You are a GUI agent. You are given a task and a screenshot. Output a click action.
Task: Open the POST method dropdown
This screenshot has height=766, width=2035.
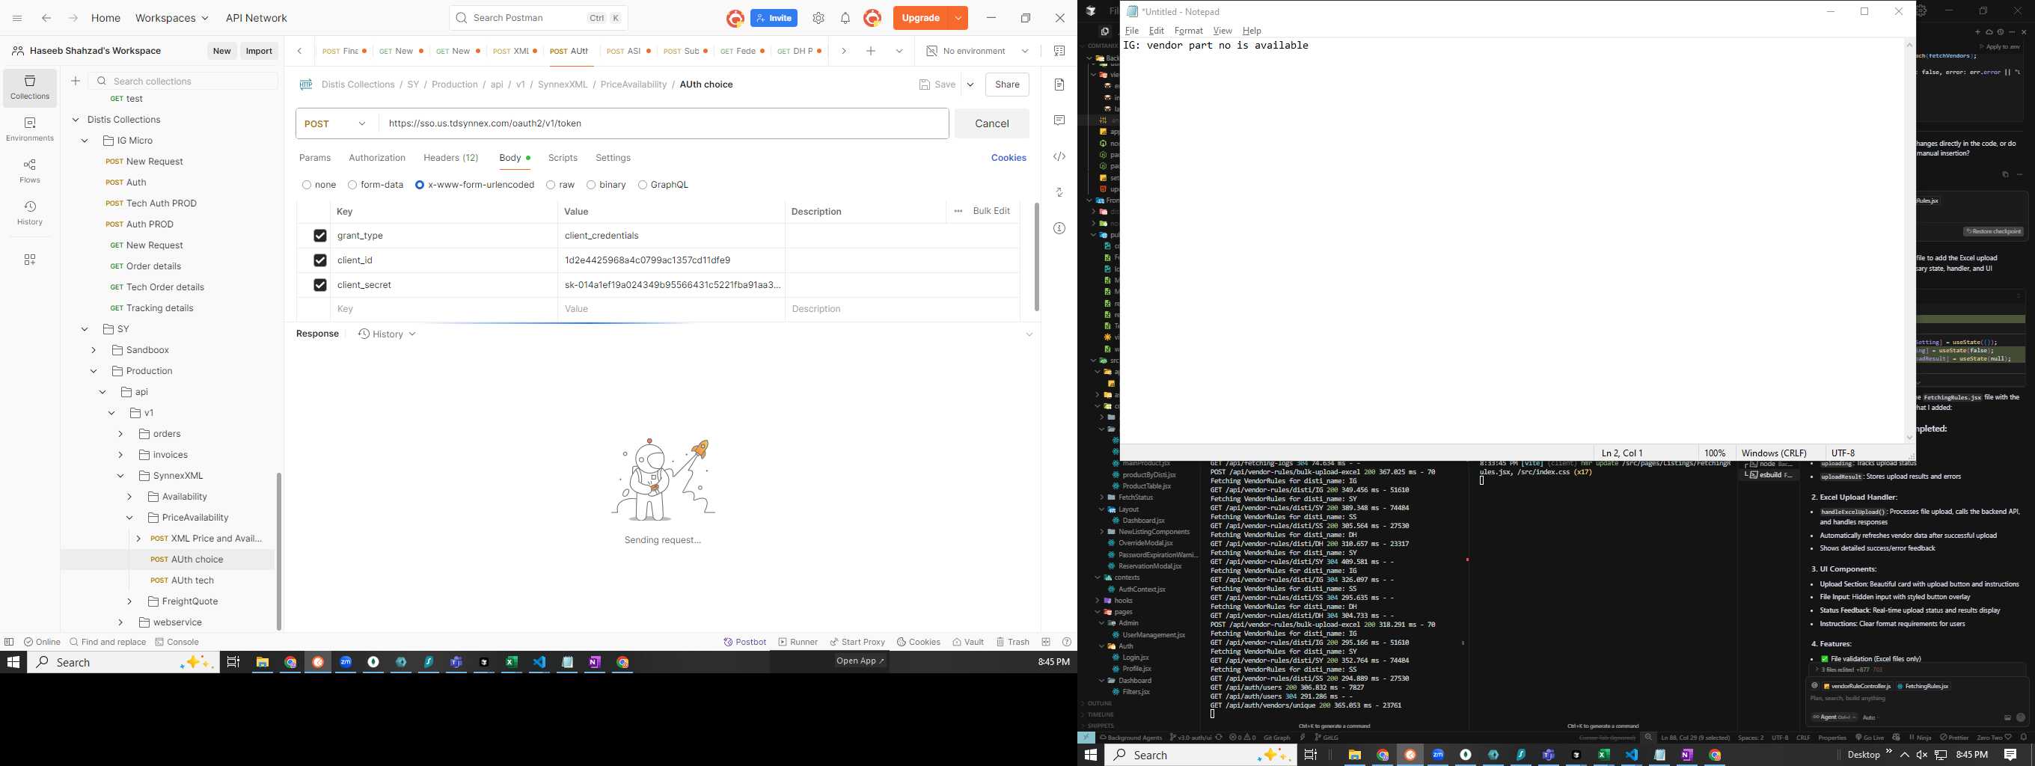tap(337, 123)
